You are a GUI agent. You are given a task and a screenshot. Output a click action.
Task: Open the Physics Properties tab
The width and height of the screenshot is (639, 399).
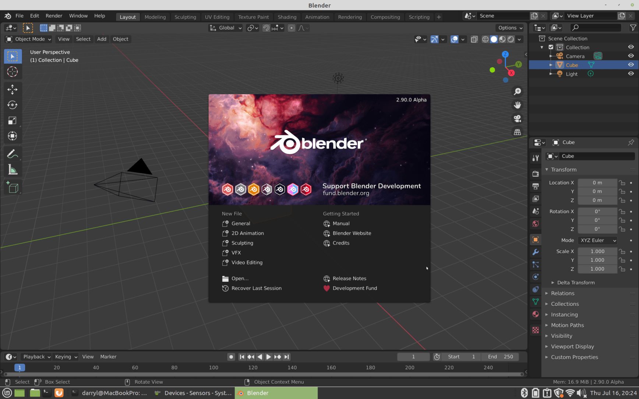[536, 277]
